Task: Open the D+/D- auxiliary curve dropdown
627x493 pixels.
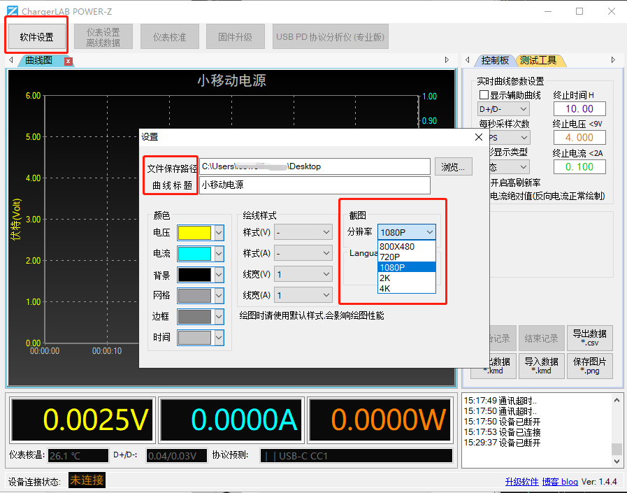Action: 503,109
